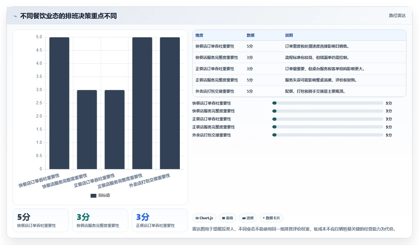Click the 2.5 label on the chart axis
This screenshot has width=419, height=245.
coord(39,103)
